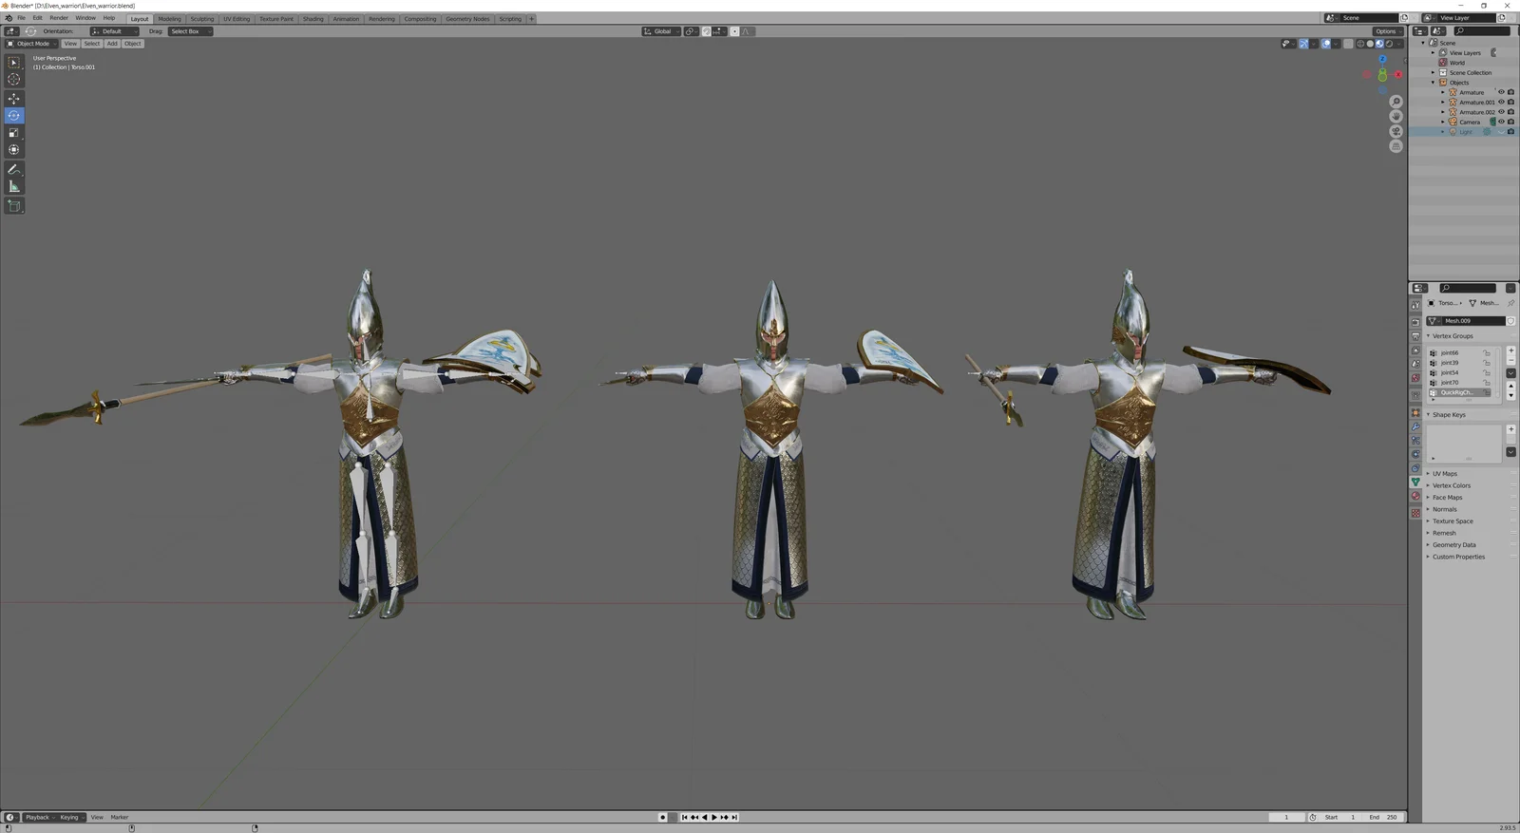Screen dimensions: 1520x833
Task: Disable Light in renders camera icon
Action: tap(1510, 131)
